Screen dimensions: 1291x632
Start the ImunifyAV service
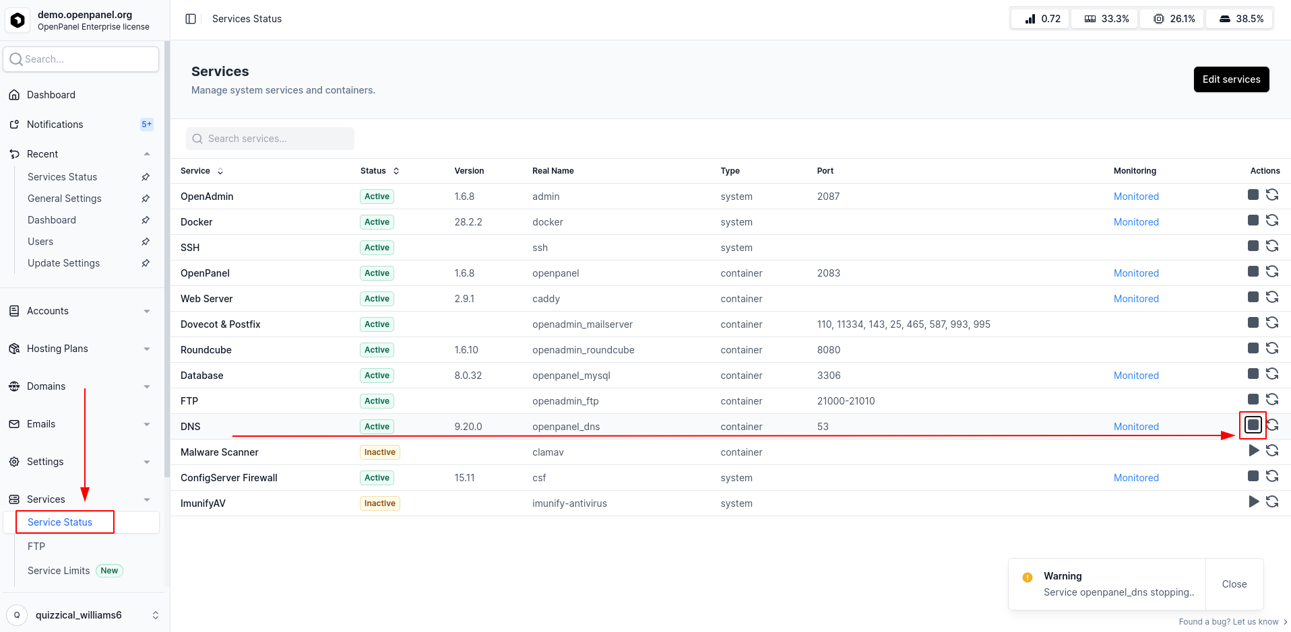click(1253, 502)
